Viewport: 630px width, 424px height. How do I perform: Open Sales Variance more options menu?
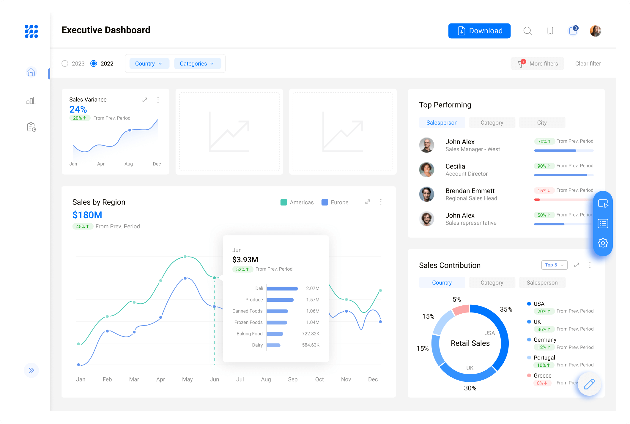click(158, 100)
